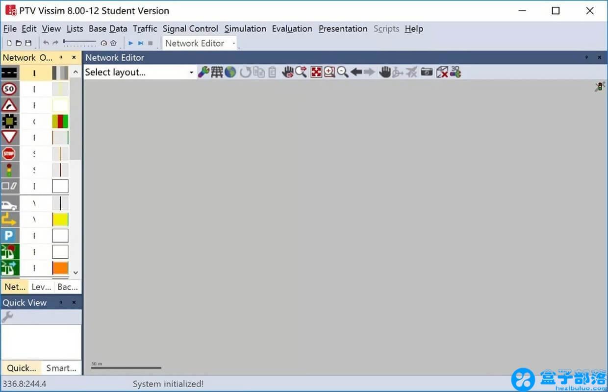Open the Presentation menu
The height and width of the screenshot is (392, 608).
pyautogui.click(x=343, y=29)
